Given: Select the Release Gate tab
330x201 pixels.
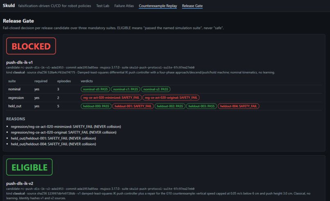Looking at the screenshot, I should pos(192,6).
